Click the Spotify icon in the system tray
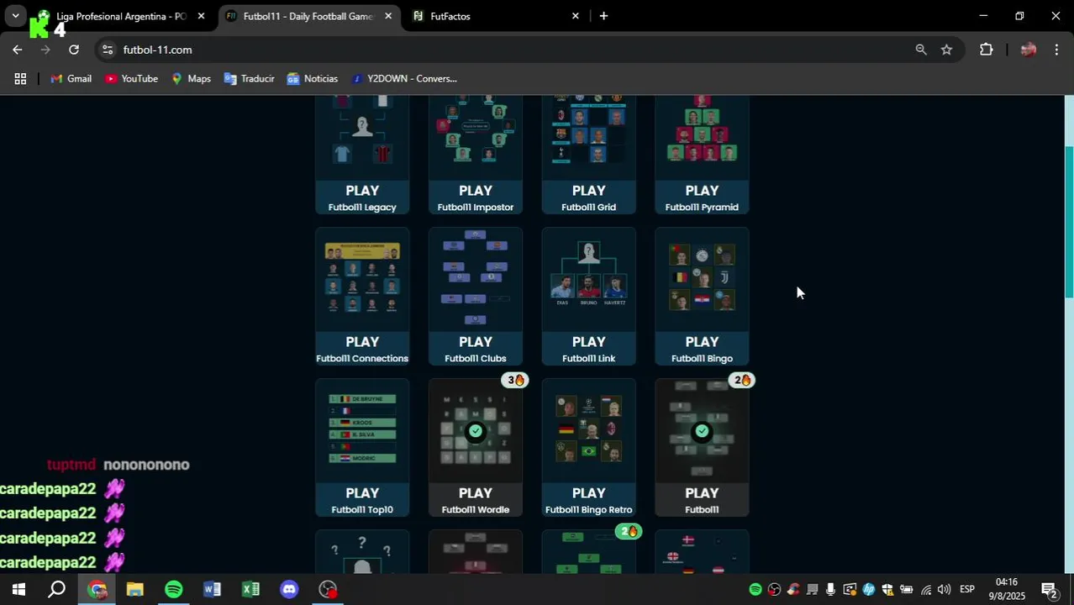This screenshot has width=1074, height=605. coord(755,589)
